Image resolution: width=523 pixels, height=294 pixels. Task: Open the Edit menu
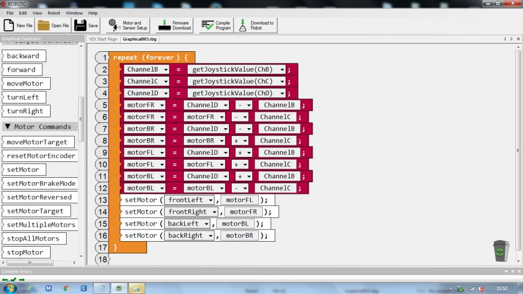coord(23,13)
